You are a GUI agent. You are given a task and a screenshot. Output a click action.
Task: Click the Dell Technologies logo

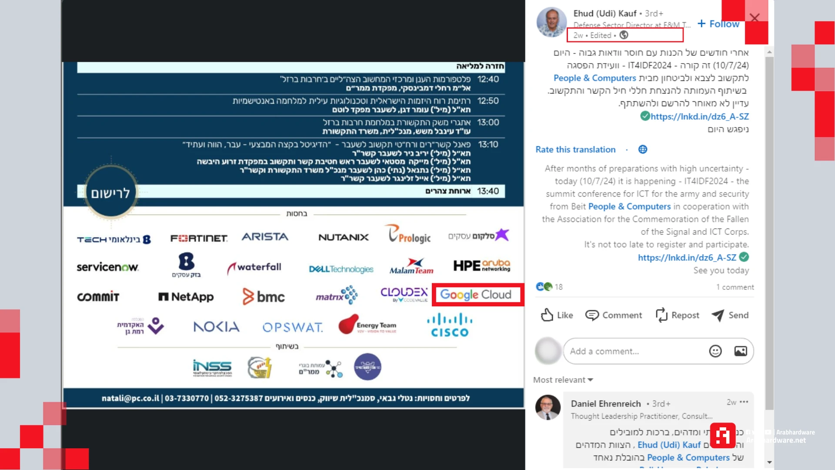(x=341, y=269)
